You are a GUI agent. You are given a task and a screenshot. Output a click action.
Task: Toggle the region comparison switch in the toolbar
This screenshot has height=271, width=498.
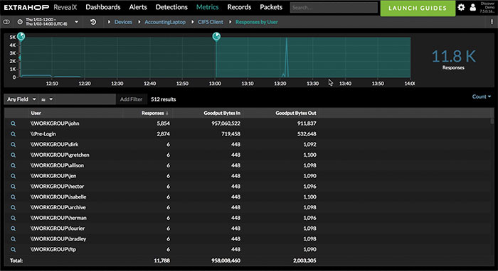[x=6, y=22]
